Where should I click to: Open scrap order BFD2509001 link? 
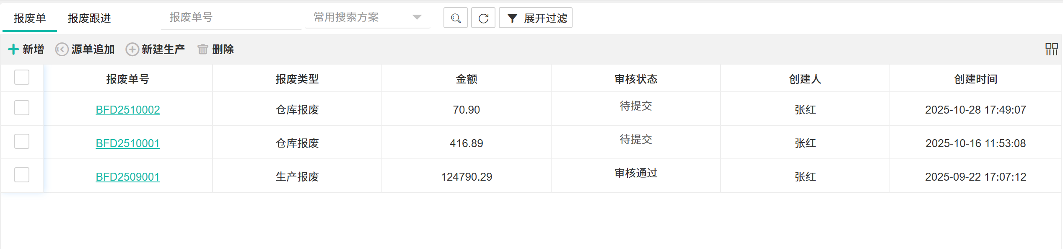128,177
